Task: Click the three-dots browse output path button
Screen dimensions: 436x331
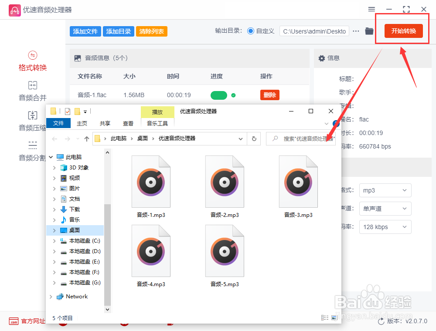Action: tap(356, 31)
